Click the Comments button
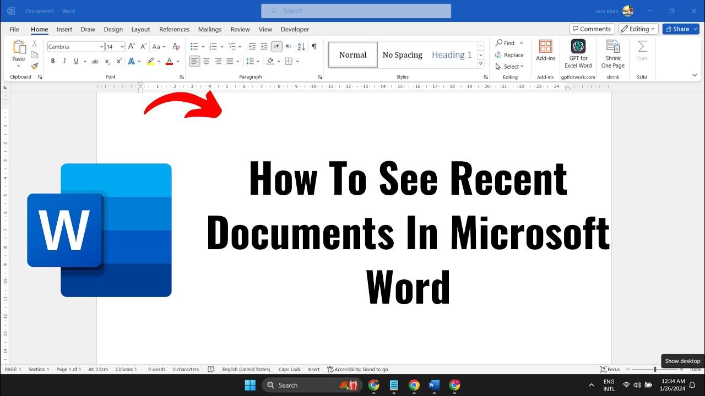This screenshot has height=396, width=705. (x=592, y=29)
